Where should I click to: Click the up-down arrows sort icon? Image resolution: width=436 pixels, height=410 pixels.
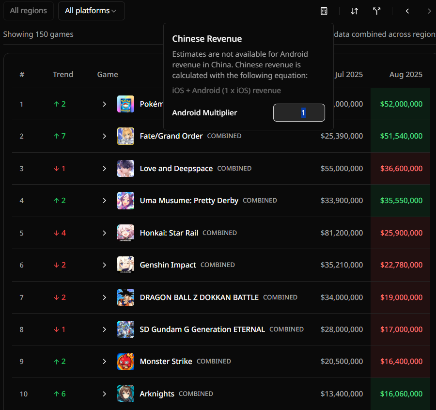pos(354,11)
